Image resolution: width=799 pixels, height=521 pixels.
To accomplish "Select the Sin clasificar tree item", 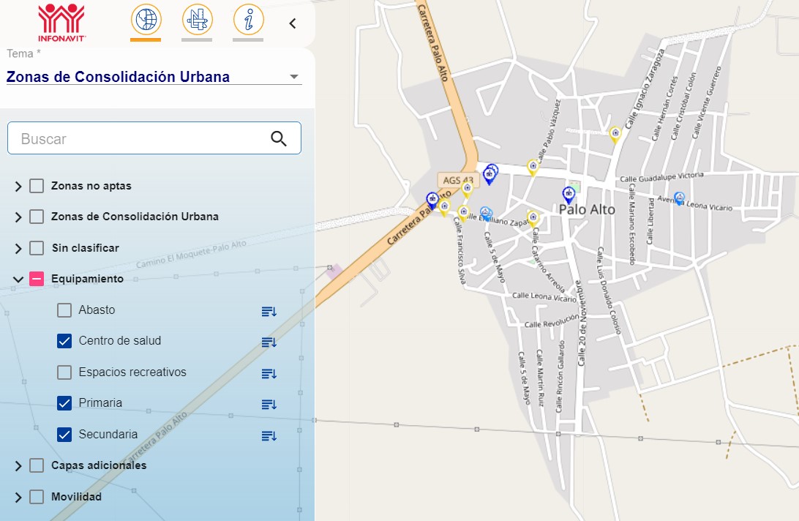I will tap(85, 248).
